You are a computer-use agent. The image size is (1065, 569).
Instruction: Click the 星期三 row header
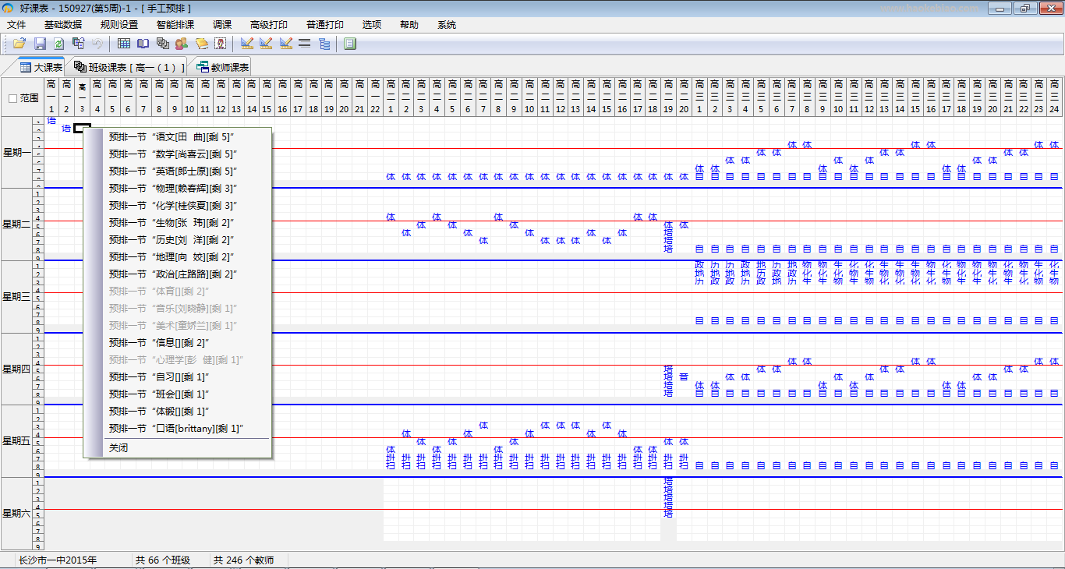pos(16,297)
